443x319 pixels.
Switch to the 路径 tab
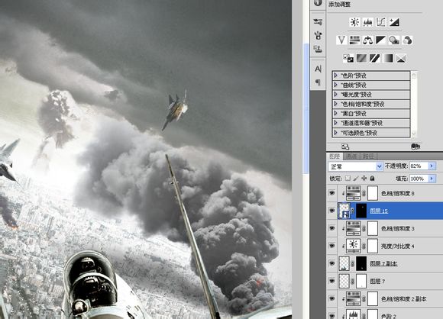368,156
